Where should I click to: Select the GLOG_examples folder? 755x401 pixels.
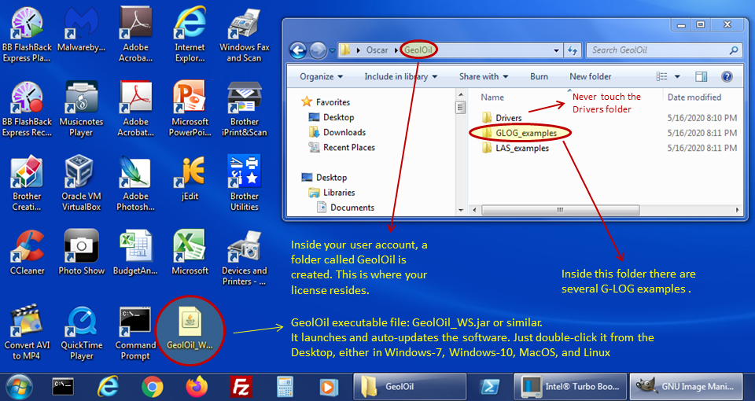click(519, 133)
